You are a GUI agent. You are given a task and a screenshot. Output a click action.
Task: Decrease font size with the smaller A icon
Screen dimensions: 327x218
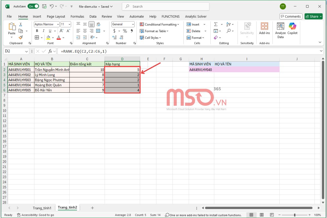[68, 31]
